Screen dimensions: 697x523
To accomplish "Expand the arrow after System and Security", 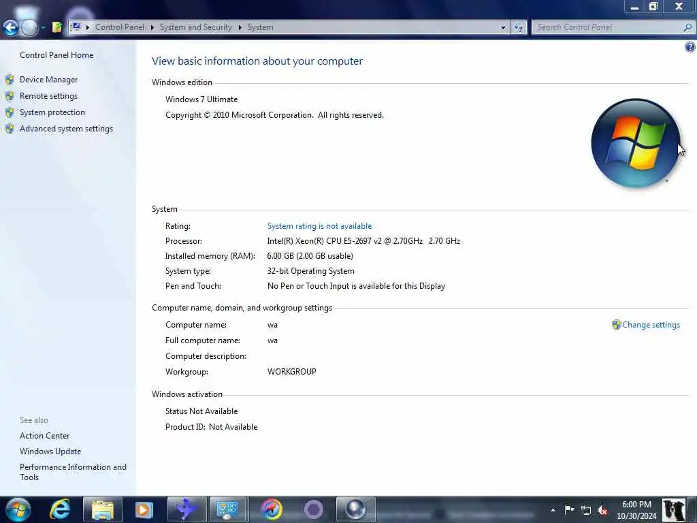I will [240, 27].
